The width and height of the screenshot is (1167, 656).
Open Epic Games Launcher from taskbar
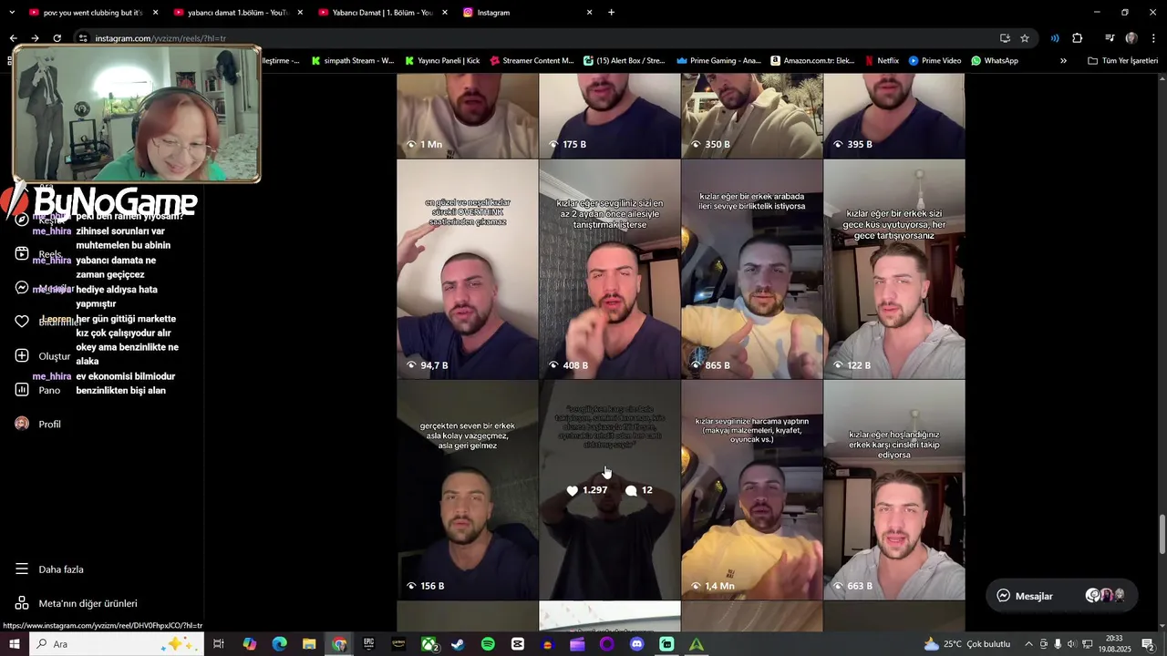[x=368, y=644]
